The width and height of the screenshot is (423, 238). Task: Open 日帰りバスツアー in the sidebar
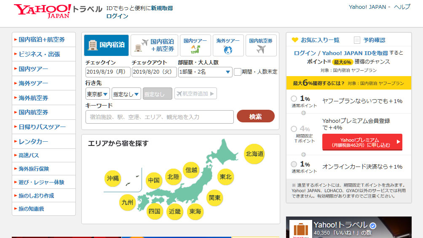click(44, 127)
